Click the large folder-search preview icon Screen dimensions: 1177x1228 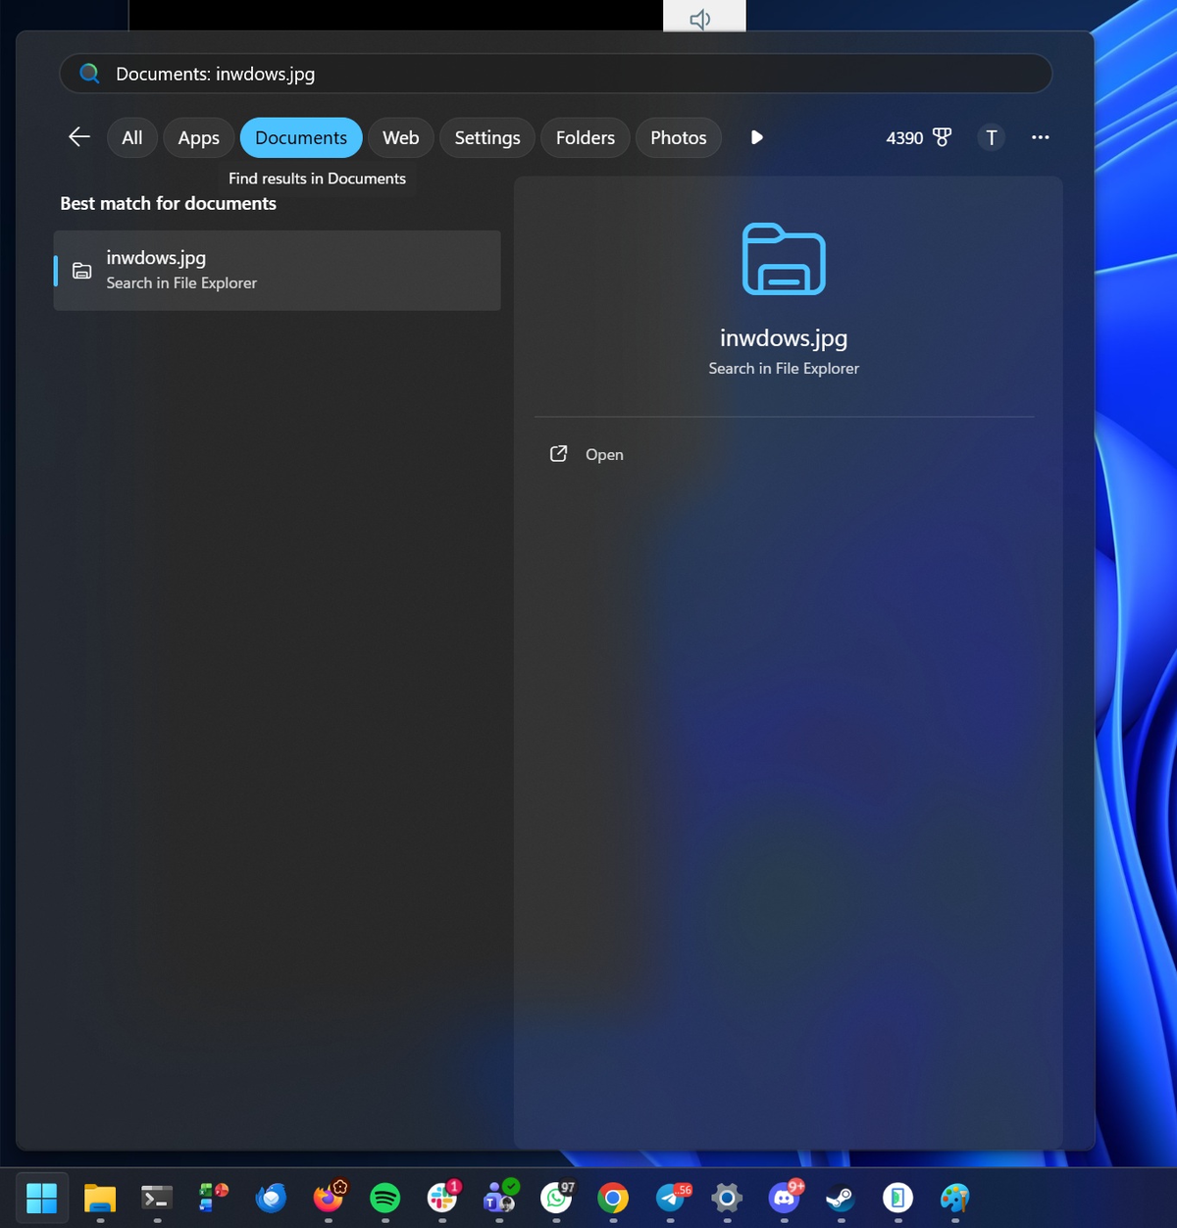(x=784, y=260)
